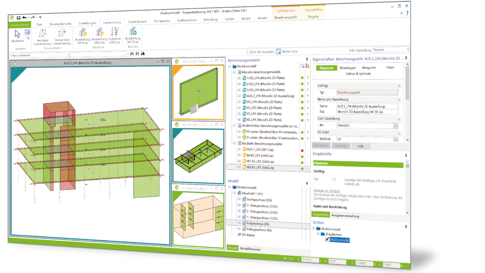485x273 pixels.
Task: Open the Maßstab 50 dropdown
Action: (396, 140)
